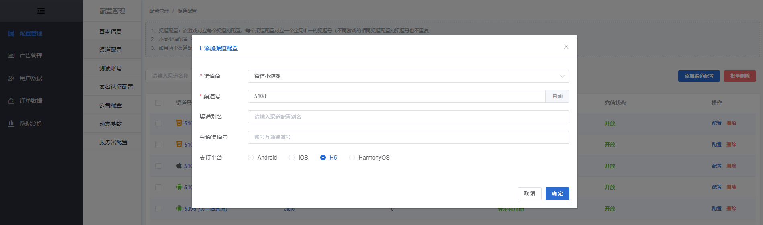Viewport: 763px width, 225px height.
Task: Click 配置 link in the 5096 row
Action: point(717,209)
